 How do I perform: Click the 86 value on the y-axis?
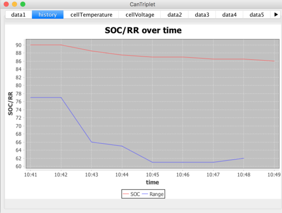point(18,61)
